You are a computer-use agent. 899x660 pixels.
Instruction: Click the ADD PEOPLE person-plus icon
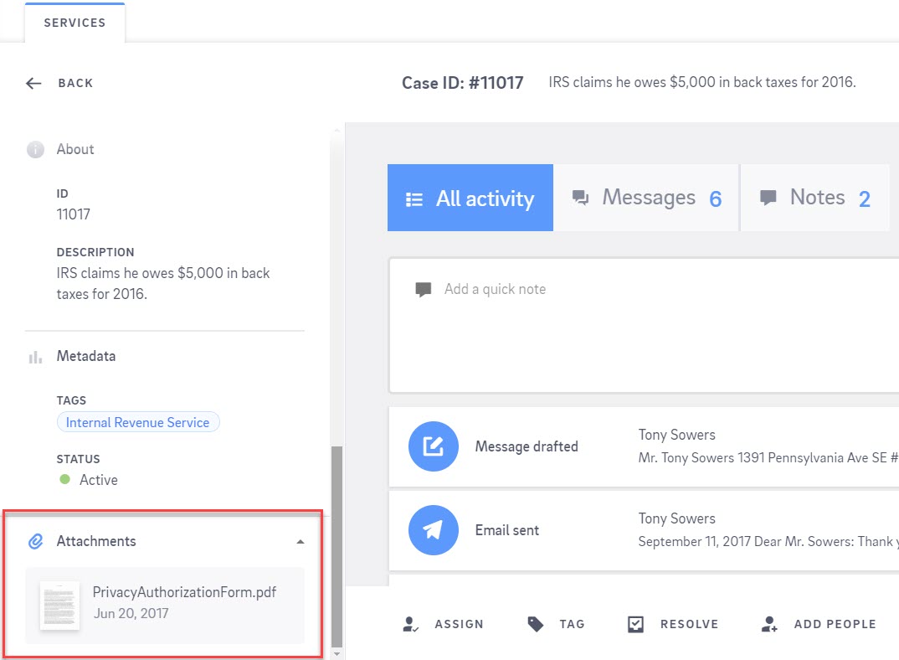[x=769, y=625]
